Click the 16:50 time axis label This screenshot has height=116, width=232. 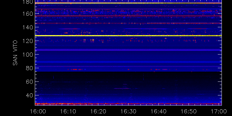[189, 111]
